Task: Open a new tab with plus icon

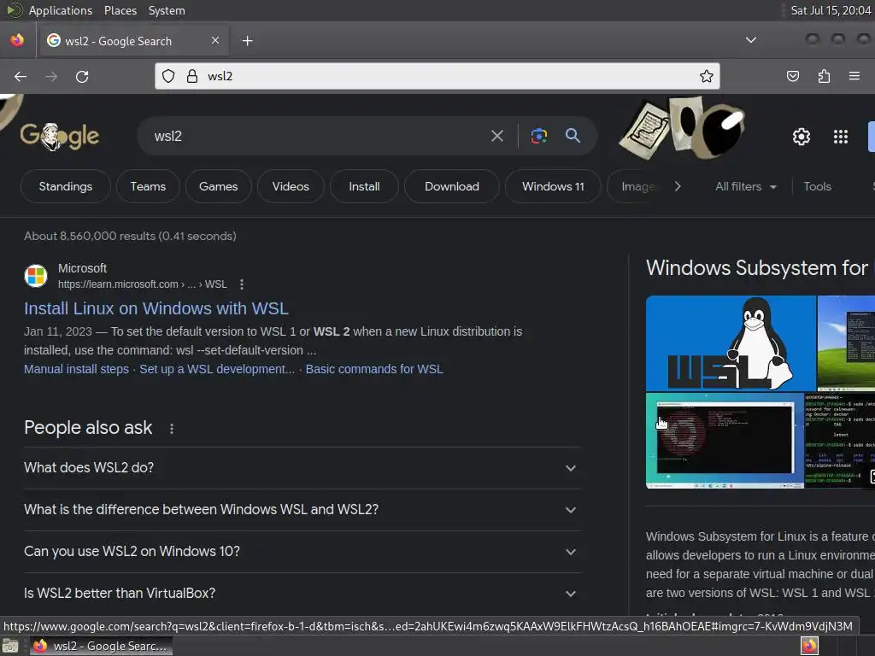Action: (247, 41)
